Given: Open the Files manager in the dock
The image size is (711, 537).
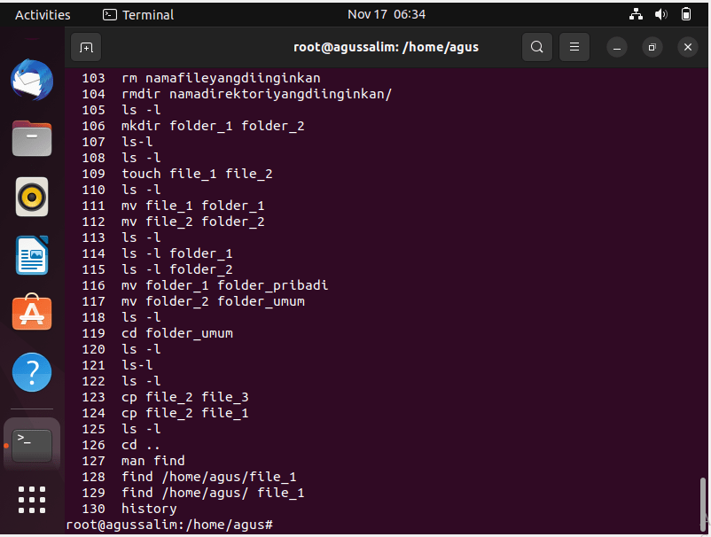Looking at the screenshot, I should point(32,138).
